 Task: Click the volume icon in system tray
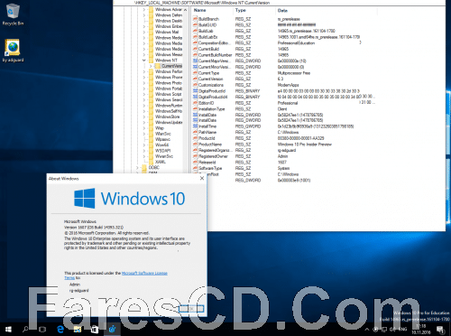pyautogui.click(x=393, y=330)
